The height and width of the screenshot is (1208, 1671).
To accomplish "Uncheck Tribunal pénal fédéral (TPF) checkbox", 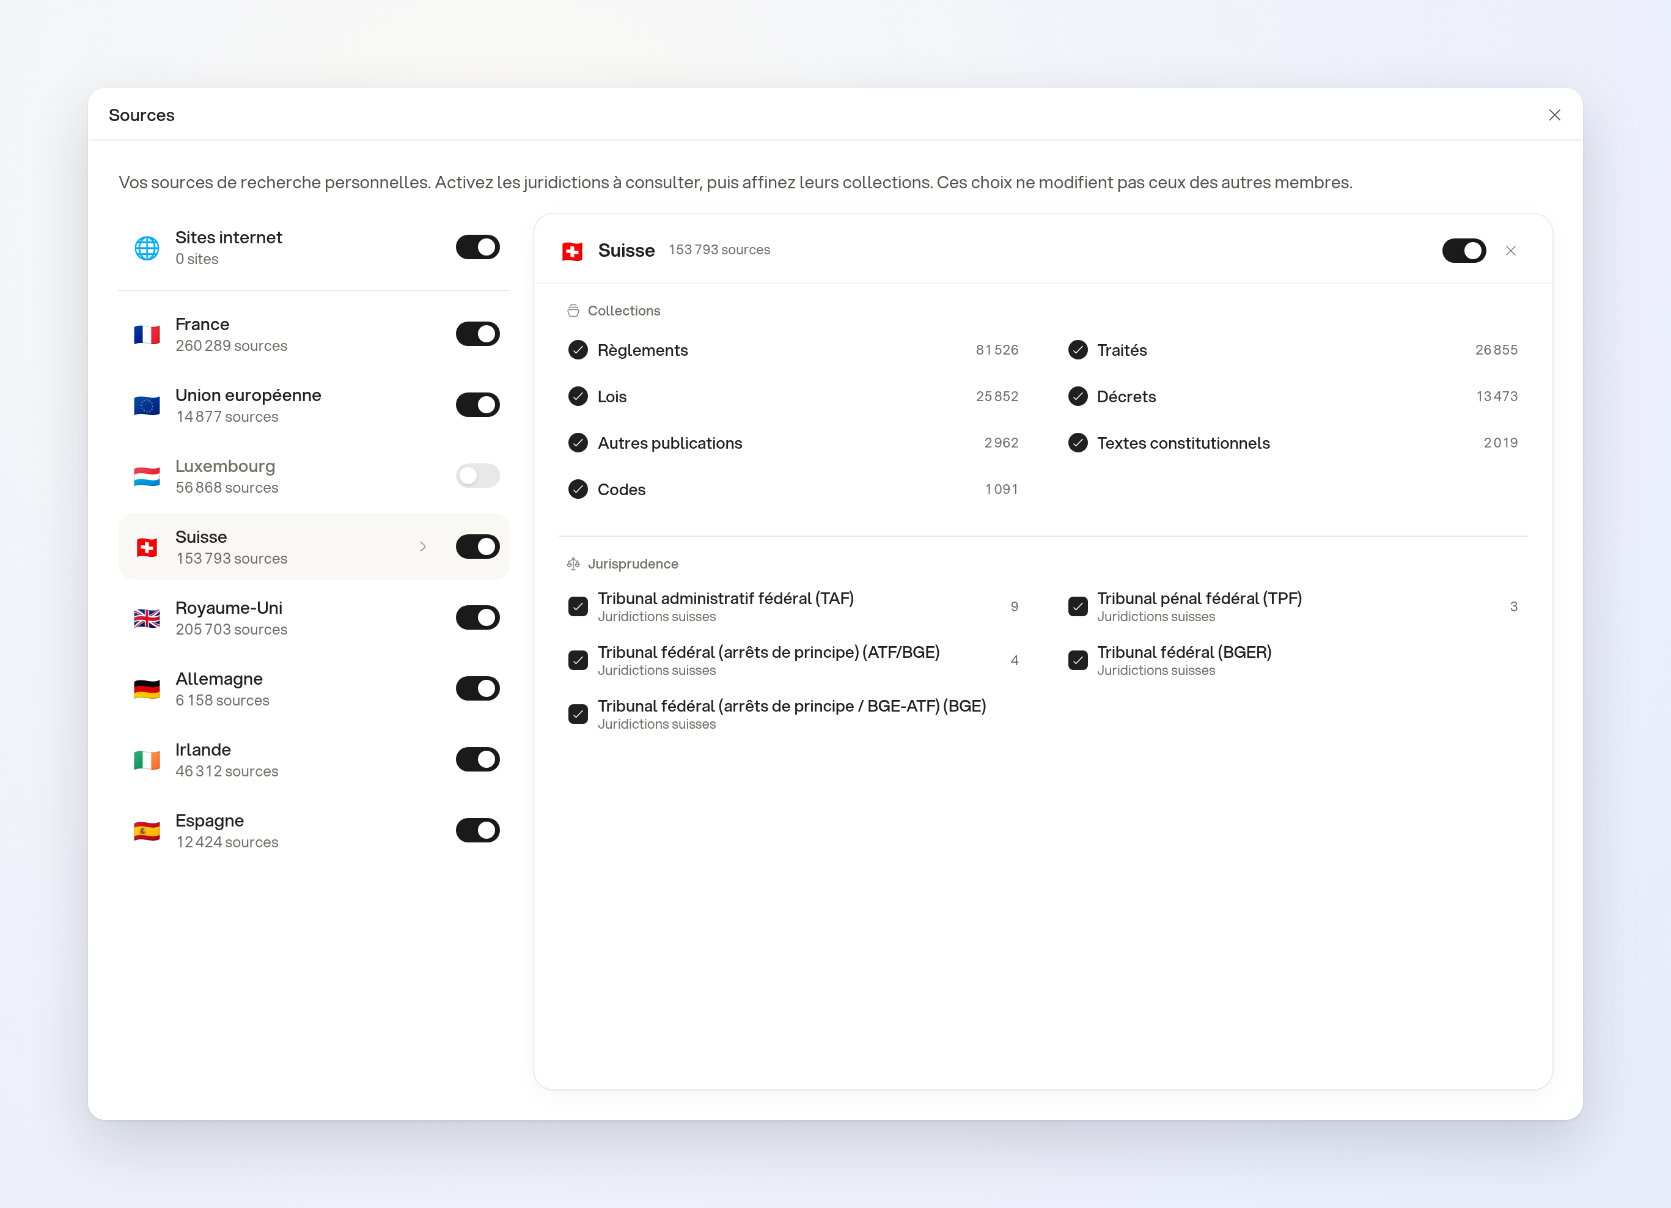I will (1077, 606).
